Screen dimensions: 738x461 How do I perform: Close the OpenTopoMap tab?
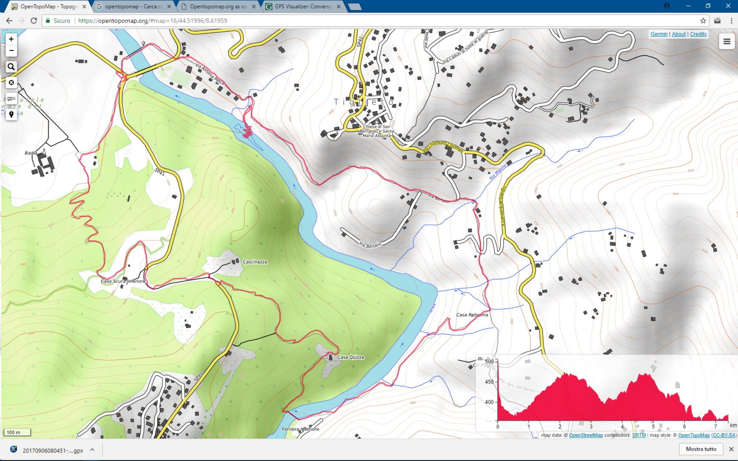[x=84, y=7]
